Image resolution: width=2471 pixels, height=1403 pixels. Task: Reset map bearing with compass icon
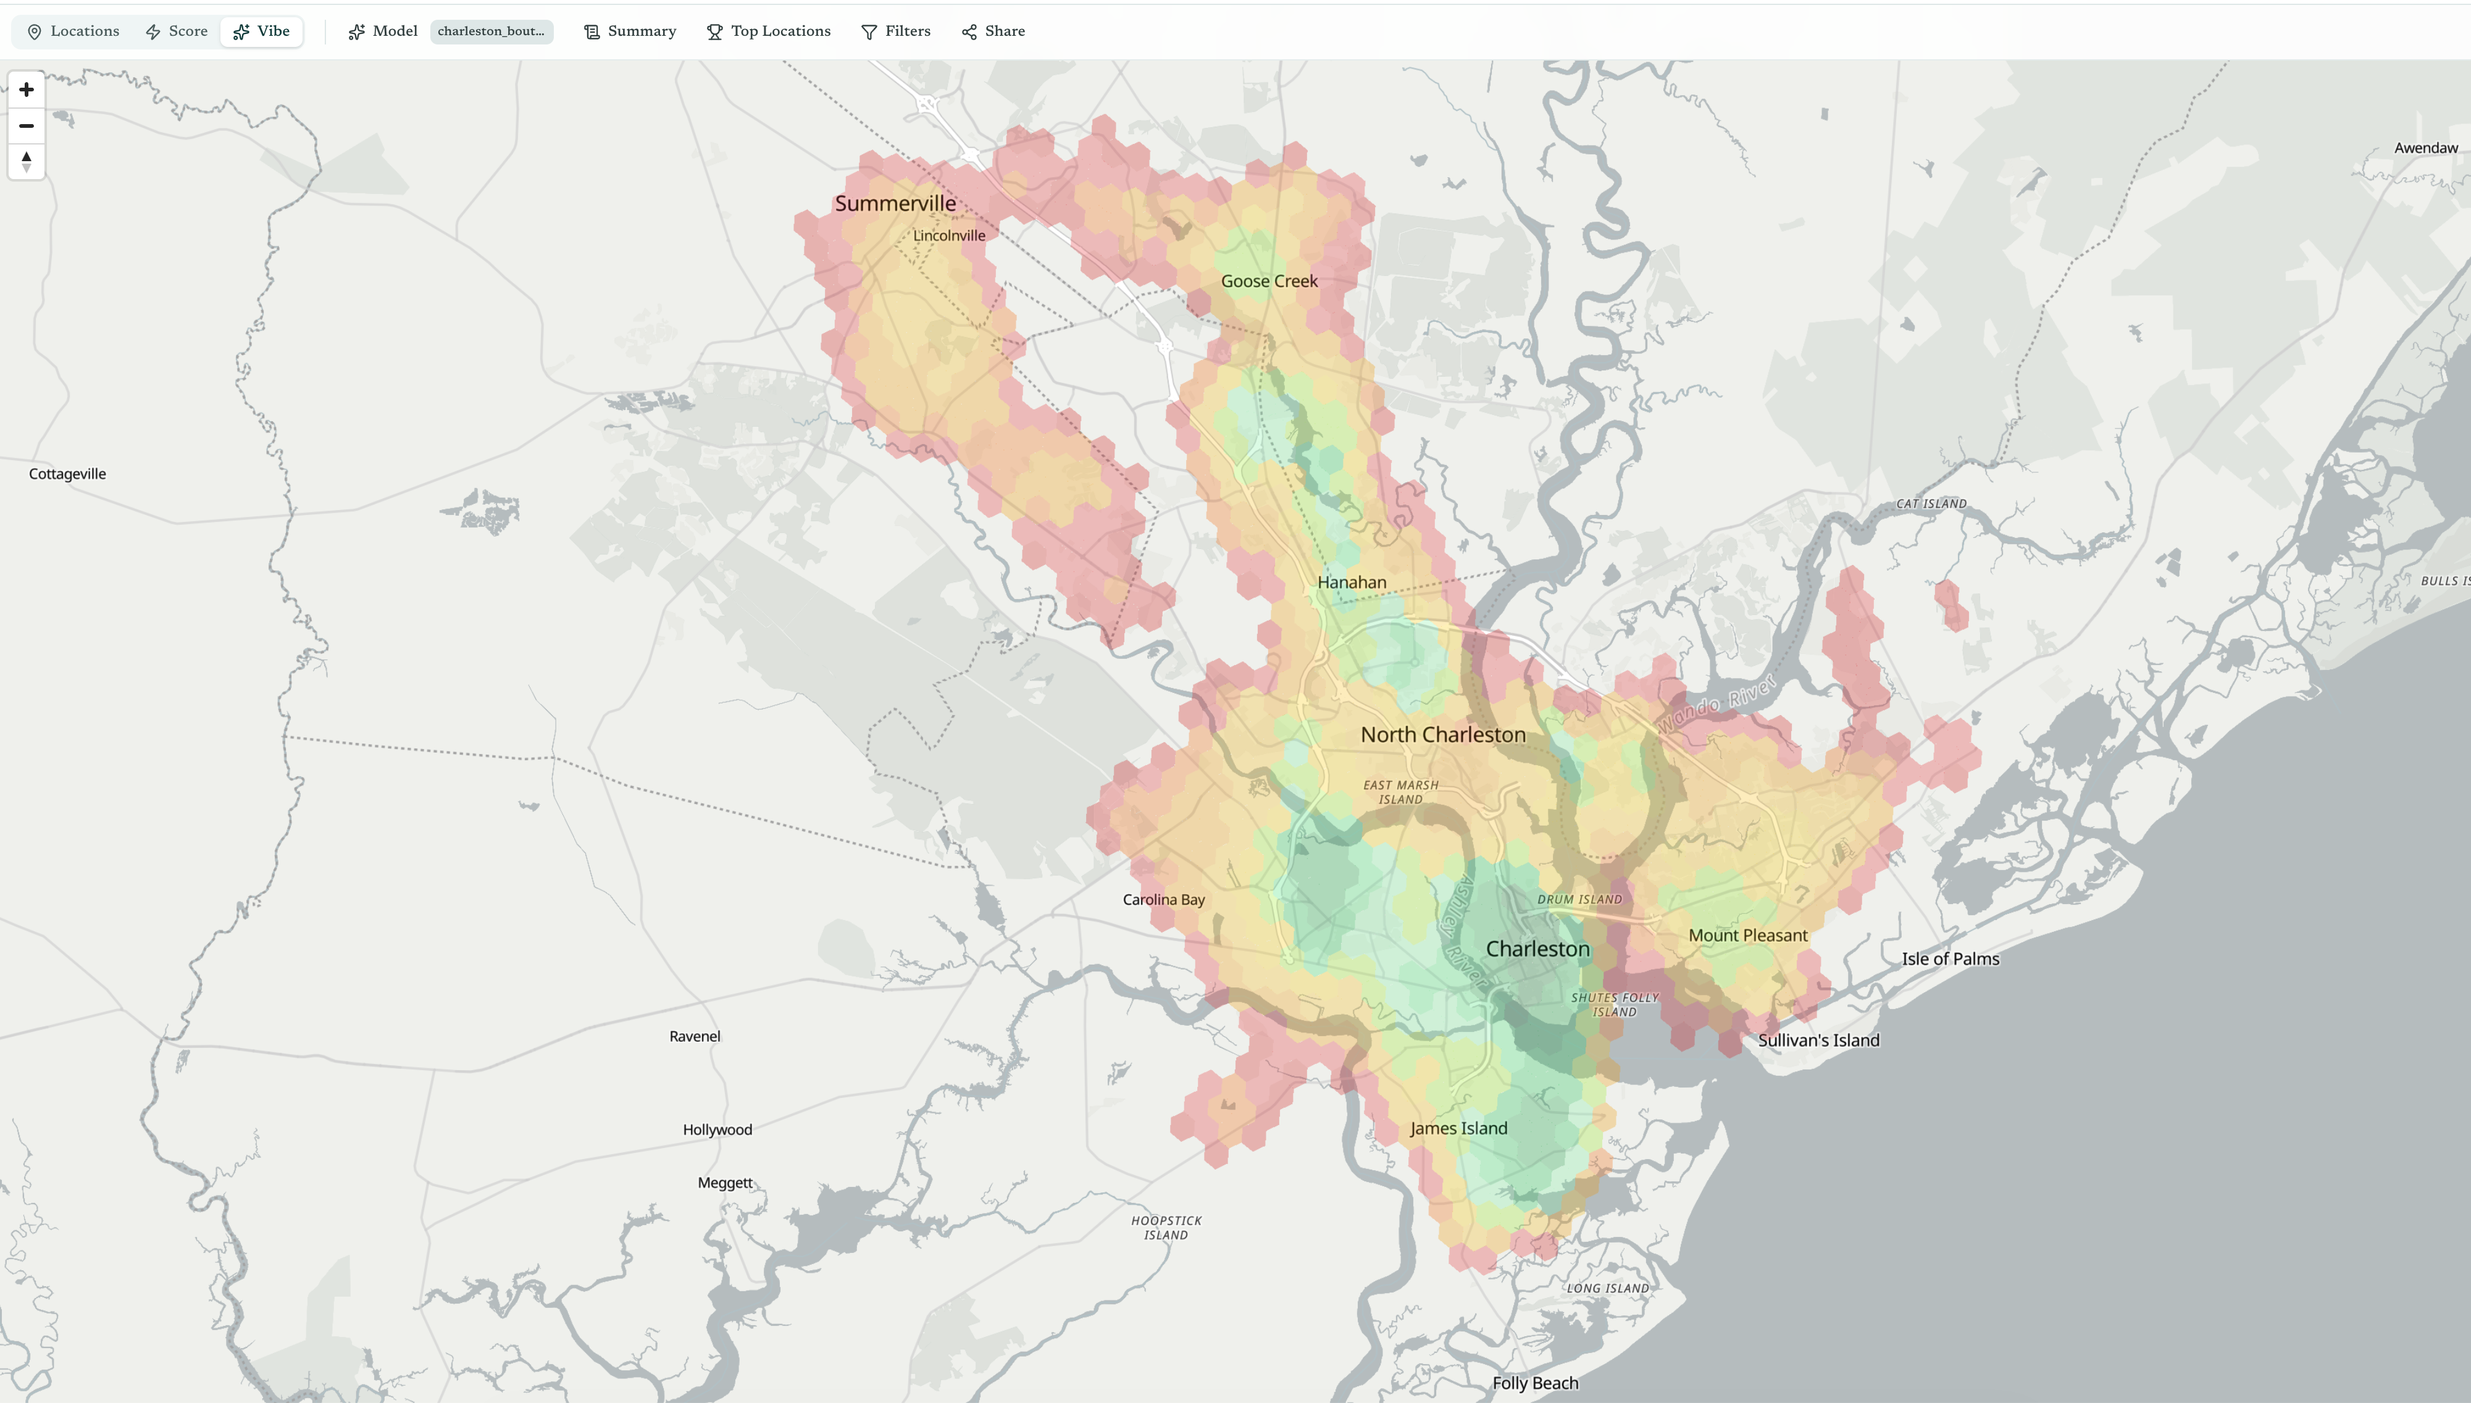26,161
